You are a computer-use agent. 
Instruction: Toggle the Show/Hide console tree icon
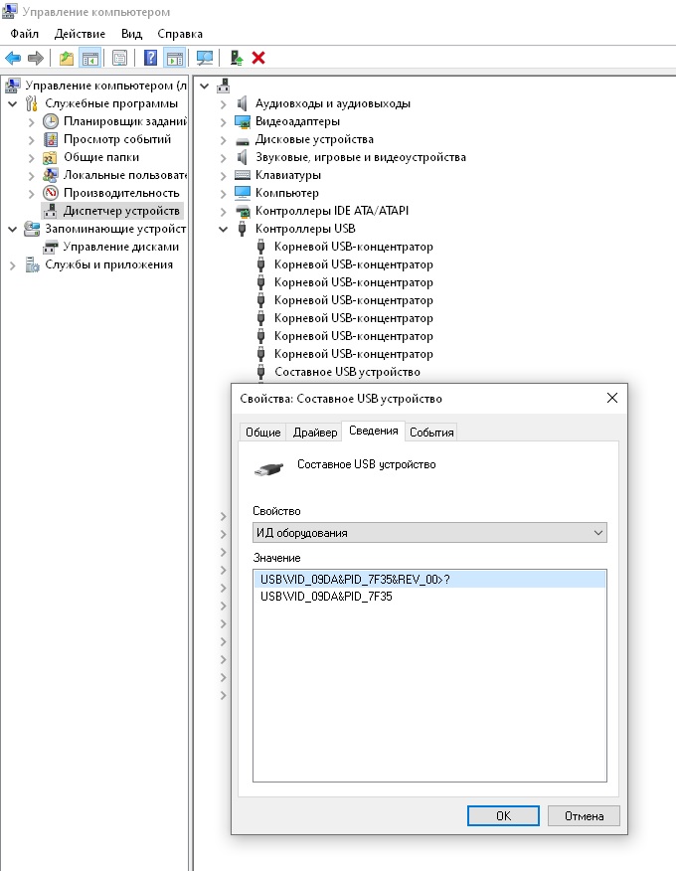pos(90,58)
